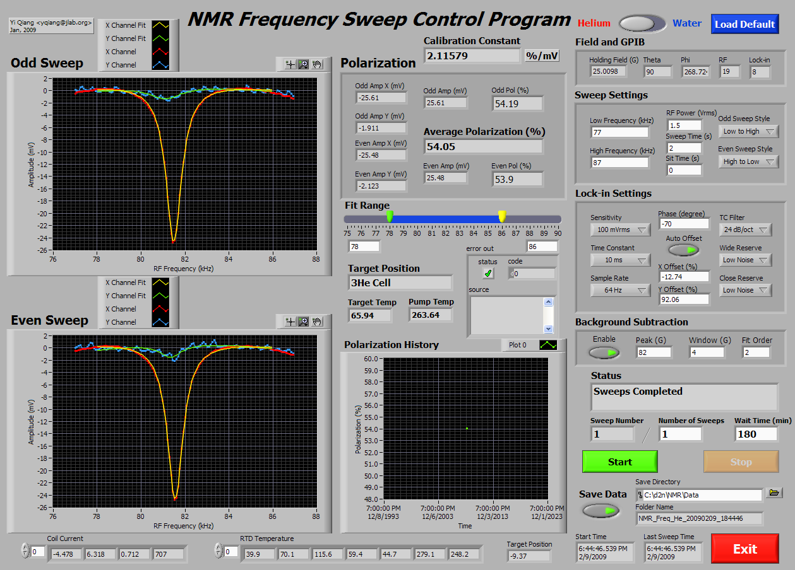Click the RF Power input field
Screen dimensions: 795x570
click(x=684, y=125)
